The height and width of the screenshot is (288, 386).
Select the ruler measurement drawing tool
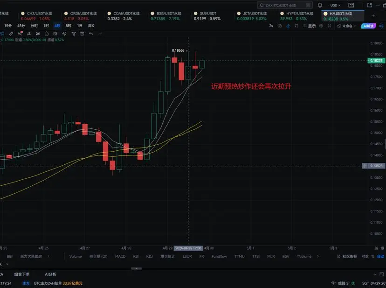[11, 34]
